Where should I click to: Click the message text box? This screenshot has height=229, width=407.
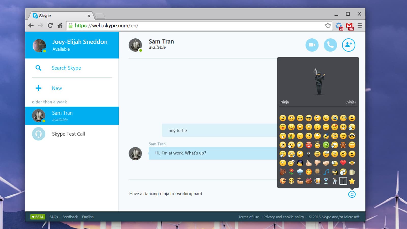(x=237, y=194)
